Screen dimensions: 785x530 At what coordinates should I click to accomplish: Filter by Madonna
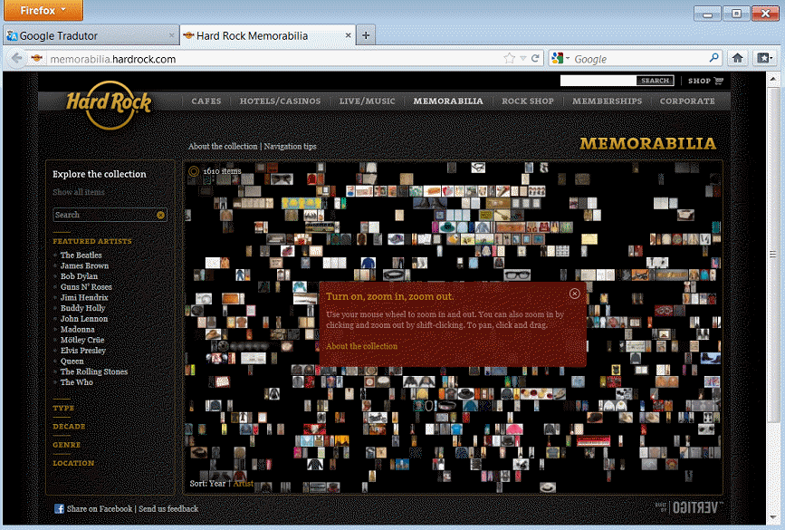pyautogui.click(x=78, y=330)
